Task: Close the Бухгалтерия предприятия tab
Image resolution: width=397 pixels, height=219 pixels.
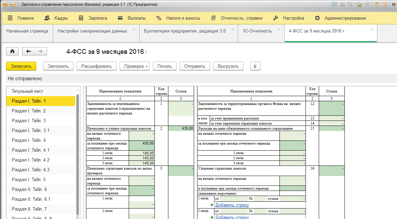Action: 232,29
